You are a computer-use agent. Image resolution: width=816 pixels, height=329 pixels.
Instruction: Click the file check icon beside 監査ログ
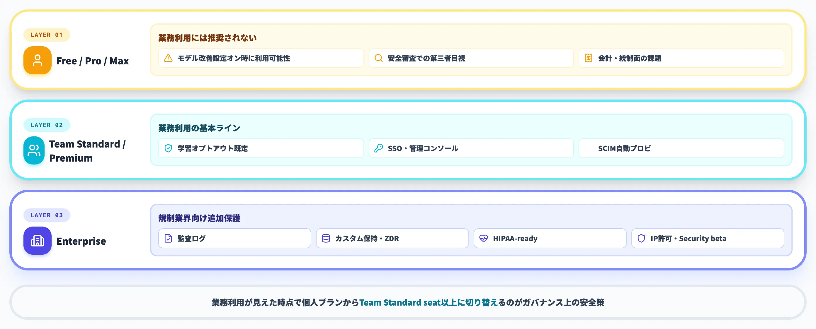168,238
